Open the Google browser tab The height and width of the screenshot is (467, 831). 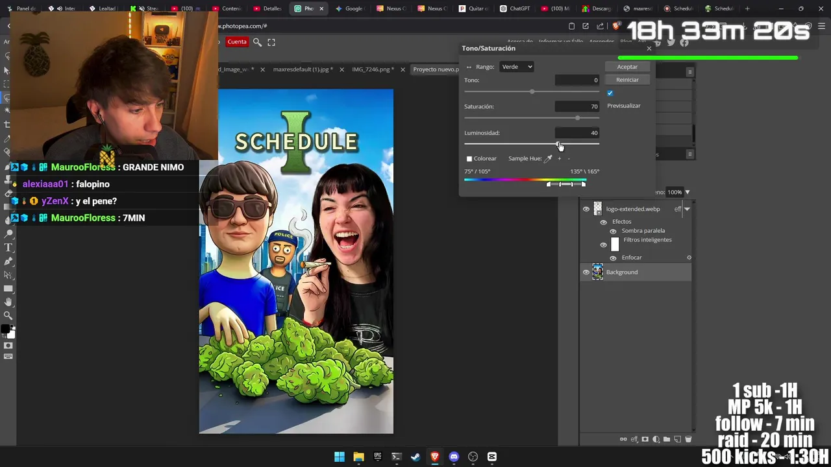click(351, 8)
